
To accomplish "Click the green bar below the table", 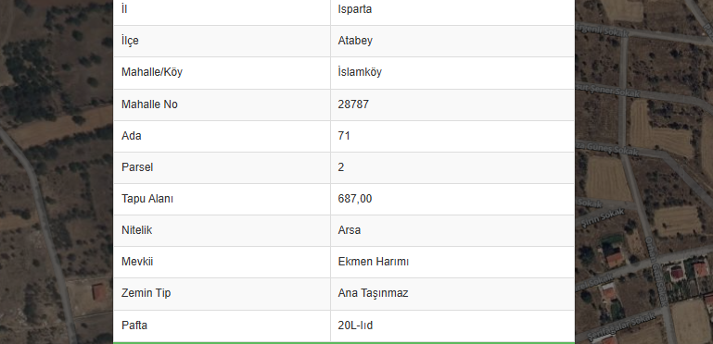I will tap(344, 343).
